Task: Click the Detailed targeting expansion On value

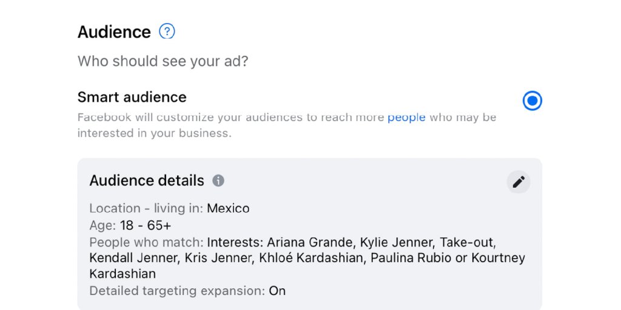Action: tap(277, 291)
